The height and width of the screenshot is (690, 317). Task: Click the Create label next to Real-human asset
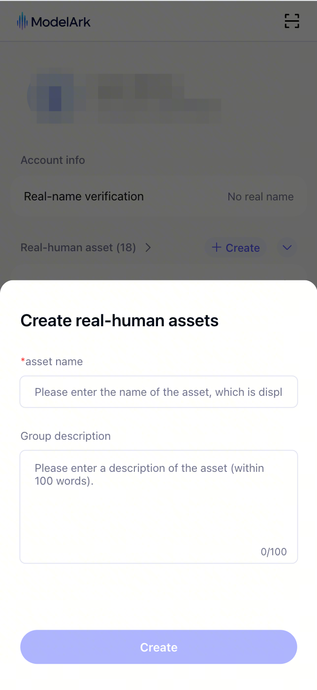tap(243, 248)
